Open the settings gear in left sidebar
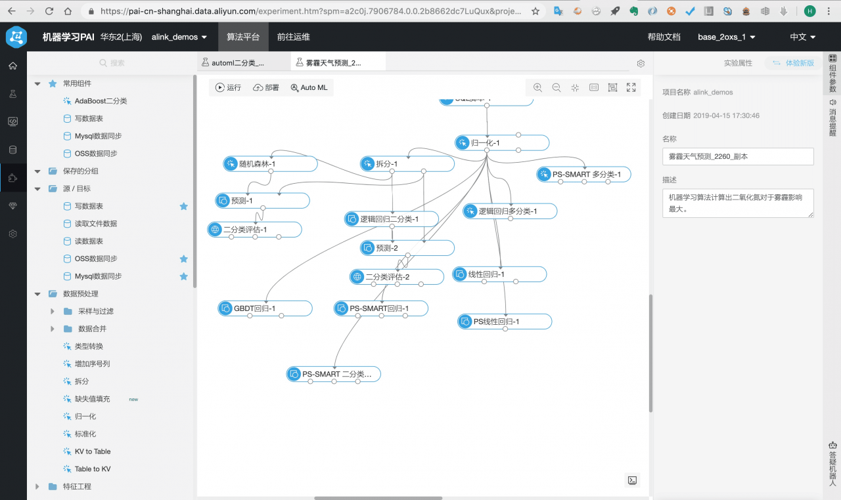The width and height of the screenshot is (841, 500). 13,234
